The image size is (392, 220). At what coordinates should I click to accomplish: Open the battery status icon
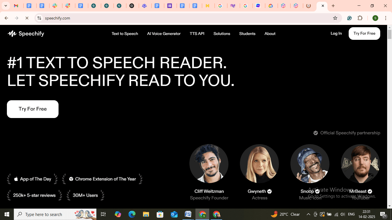coord(329,214)
